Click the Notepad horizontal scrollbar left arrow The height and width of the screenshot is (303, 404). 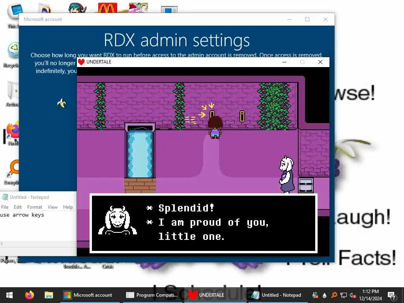coord(2,243)
